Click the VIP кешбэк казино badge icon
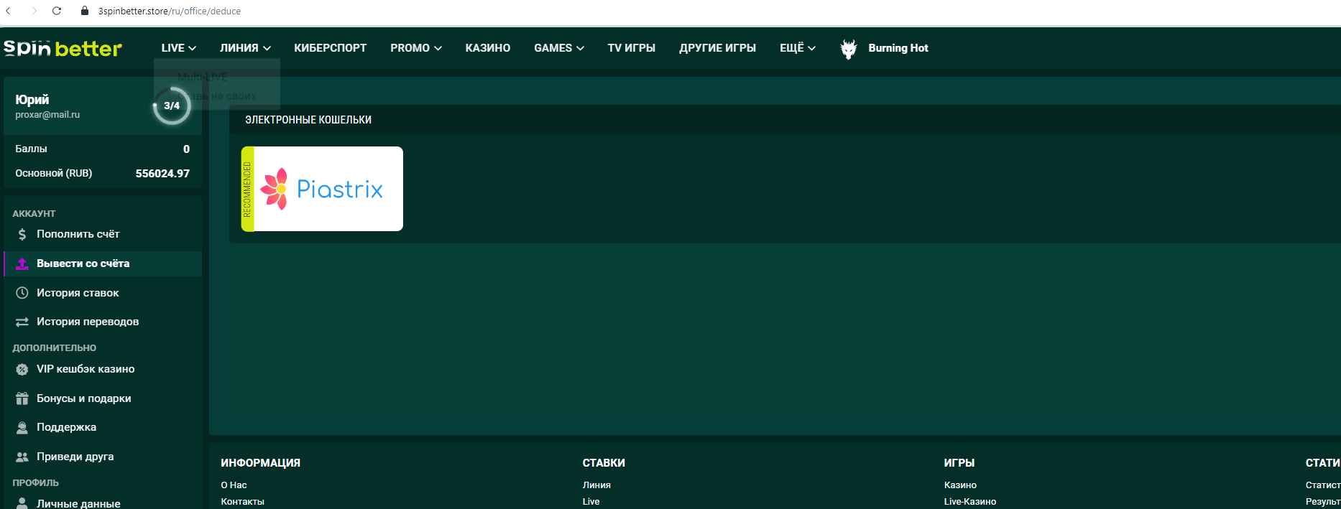The width and height of the screenshot is (1341, 509). (x=22, y=369)
